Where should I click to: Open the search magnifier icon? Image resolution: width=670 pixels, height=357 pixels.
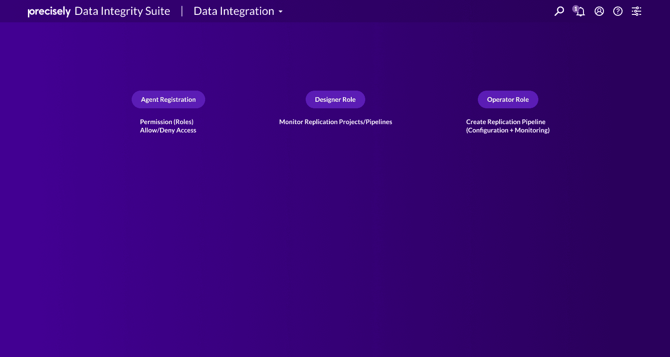(x=559, y=11)
